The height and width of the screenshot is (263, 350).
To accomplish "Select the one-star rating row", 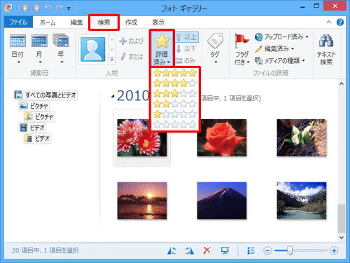I will [x=175, y=114].
